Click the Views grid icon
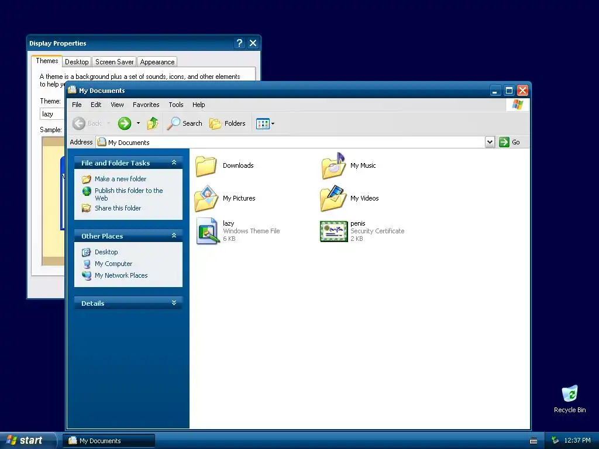Viewport: 599px width, 449px height. pos(263,124)
